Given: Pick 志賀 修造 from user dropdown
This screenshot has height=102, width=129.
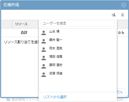Looking at the screenshot, I should [x=78, y=75].
